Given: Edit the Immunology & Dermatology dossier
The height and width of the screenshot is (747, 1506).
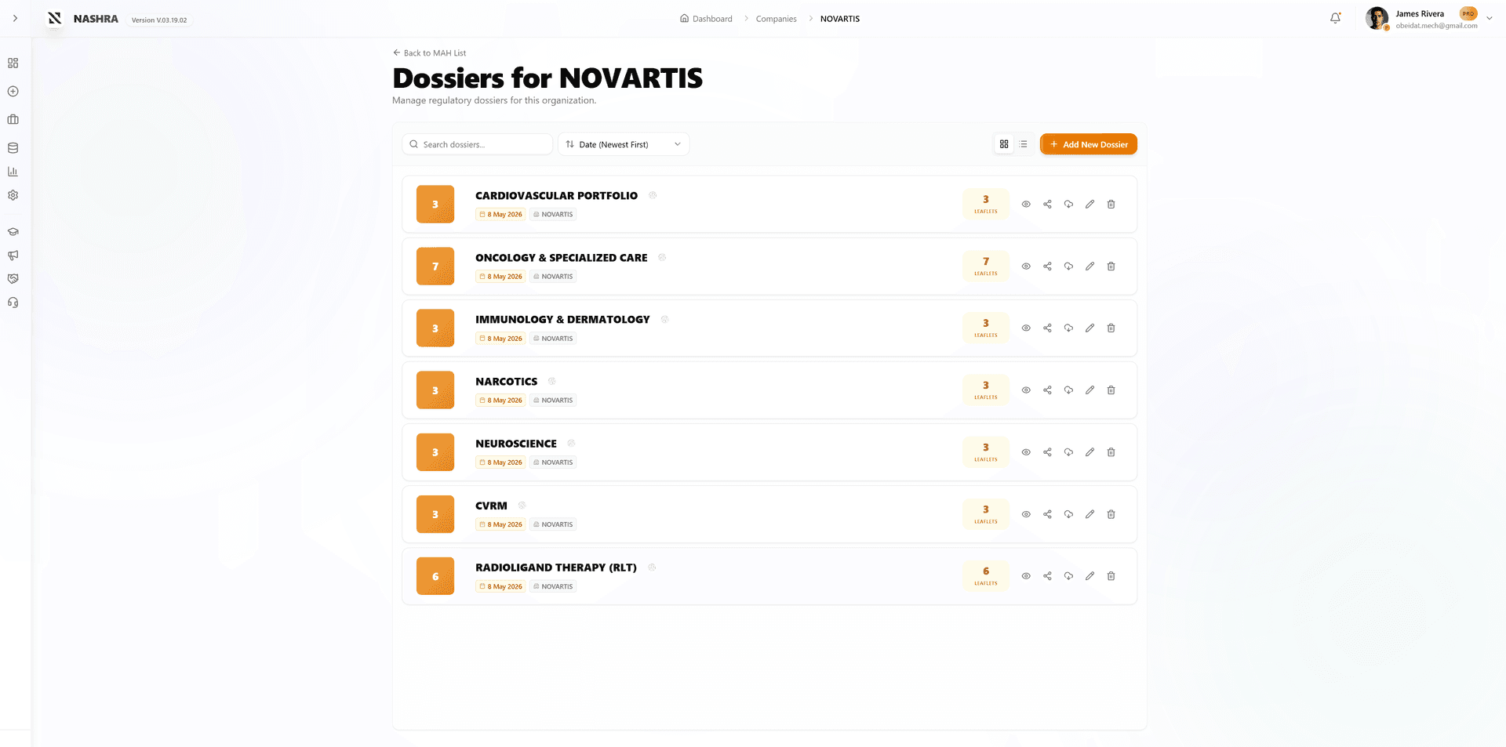Looking at the screenshot, I should [1089, 328].
